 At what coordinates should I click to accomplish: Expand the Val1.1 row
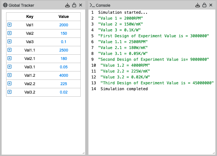point(10,50)
